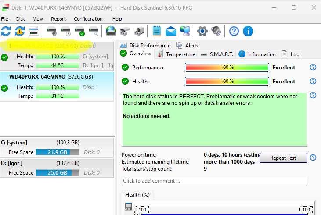Screen dimensions: 321x215
Task: Select the Health (%) graph tab
Action: coord(137,195)
